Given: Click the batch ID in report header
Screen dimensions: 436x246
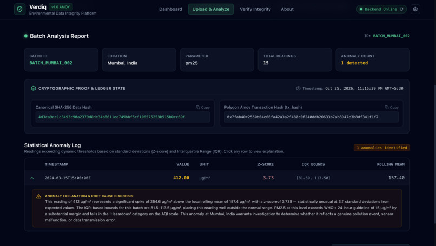Looking at the screenshot, I should pos(391,36).
